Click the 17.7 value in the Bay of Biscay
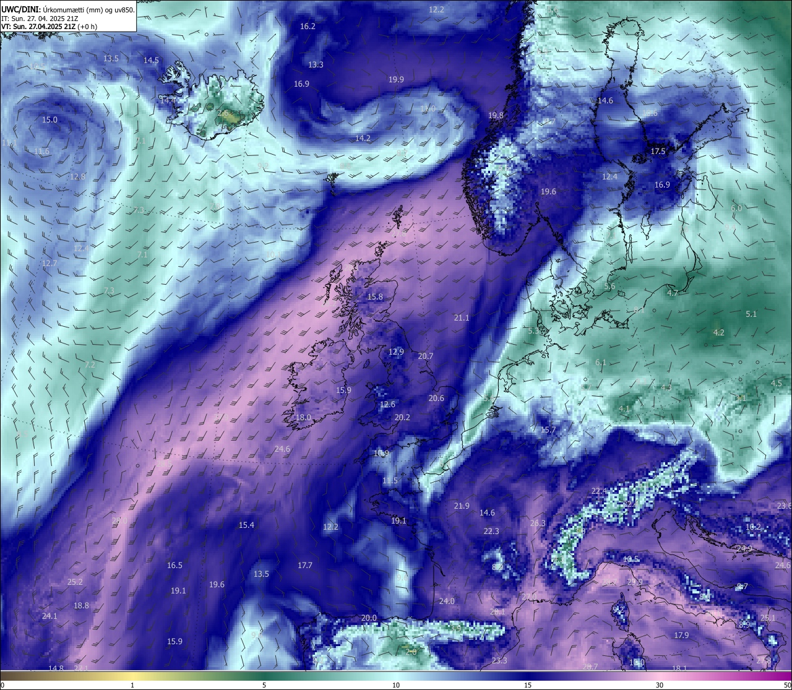Viewport: 792px width, 690px height. 304,566
